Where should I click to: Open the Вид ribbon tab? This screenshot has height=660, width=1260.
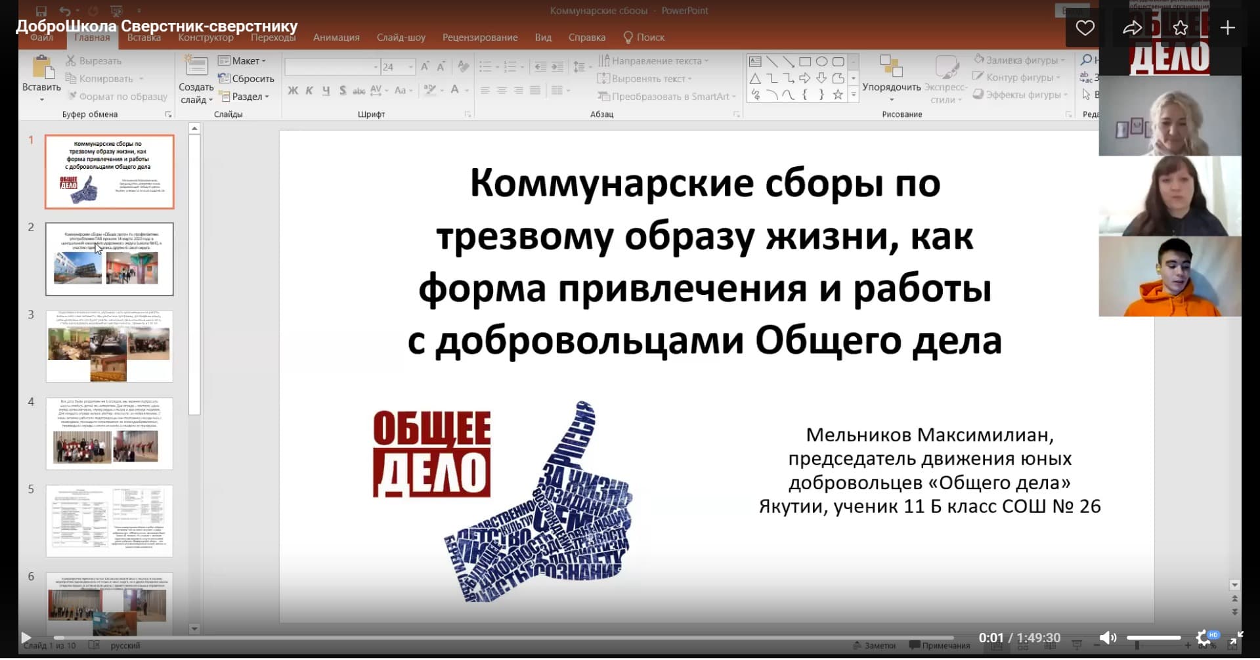543,37
